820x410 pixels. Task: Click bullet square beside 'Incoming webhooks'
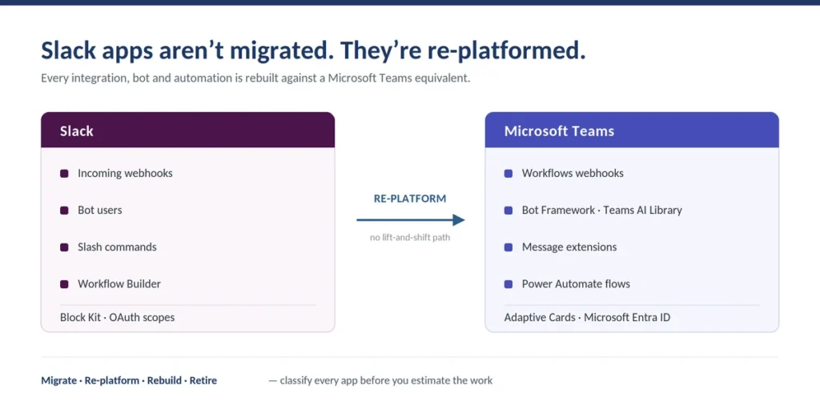(64, 174)
